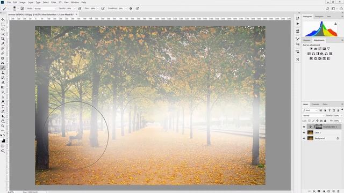Open the layer blend mode dropdown

[x=313, y=116]
